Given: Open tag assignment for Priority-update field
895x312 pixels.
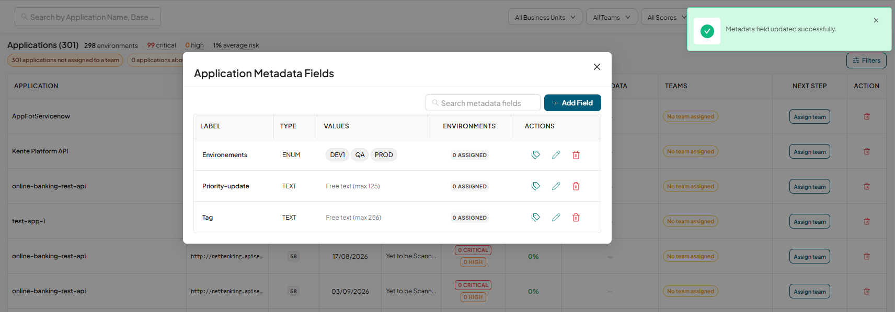Looking at the screenshot, I should (x=536, y=186).
